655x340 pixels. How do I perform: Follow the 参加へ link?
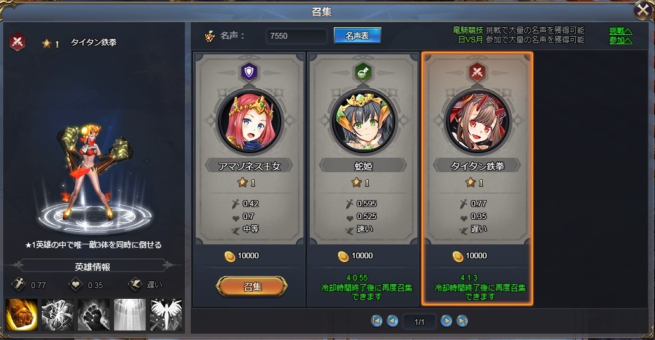pos(621,41)
